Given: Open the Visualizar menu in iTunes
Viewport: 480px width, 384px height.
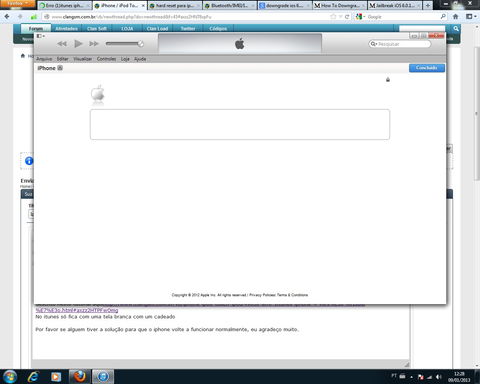Looking at the screenshot, I should click(82, 59).
